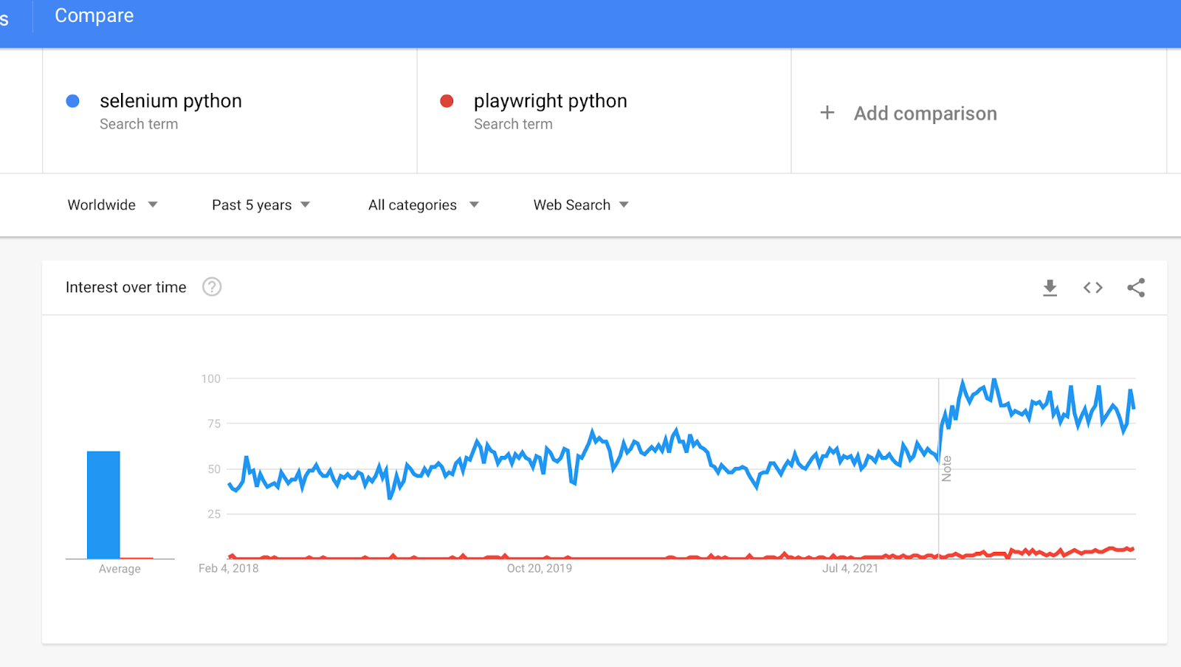Click the Interest over time heading
Image resolution: width=1181 pixels, height=667 pixels.
(x=126, y=287)
